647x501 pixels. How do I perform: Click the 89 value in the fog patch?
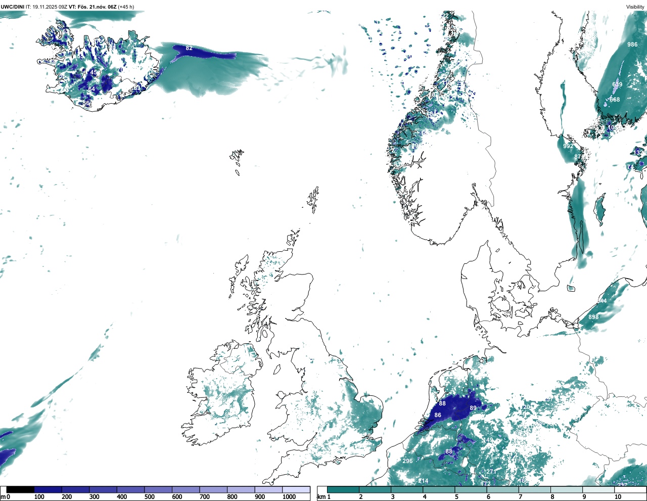473,408
